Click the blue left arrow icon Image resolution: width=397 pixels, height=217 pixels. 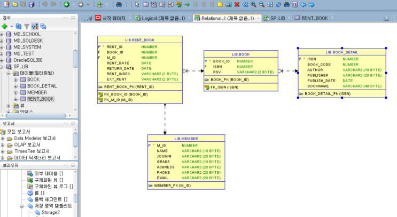303,5
